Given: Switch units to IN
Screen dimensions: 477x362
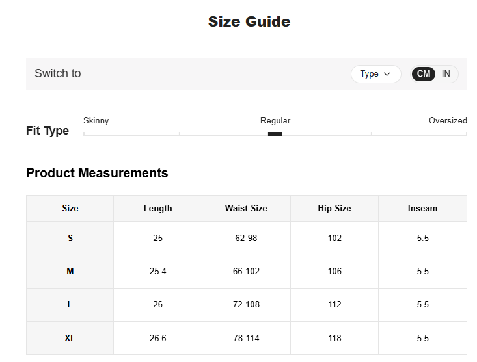Looking at the screenshot, I should (446, 74).
